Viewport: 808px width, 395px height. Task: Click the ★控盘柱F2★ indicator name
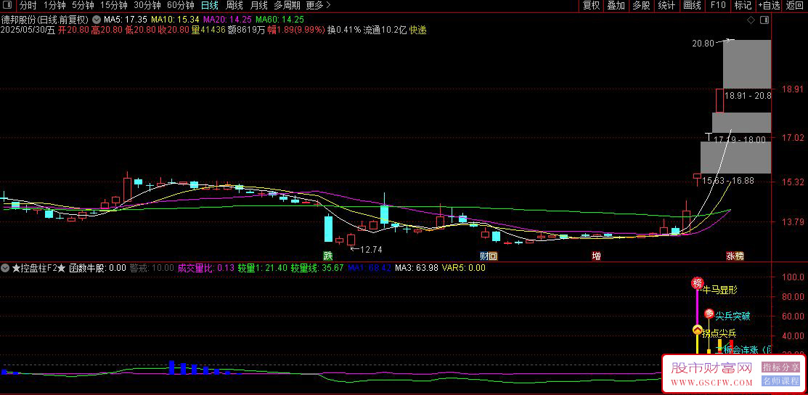pos(38,268)
